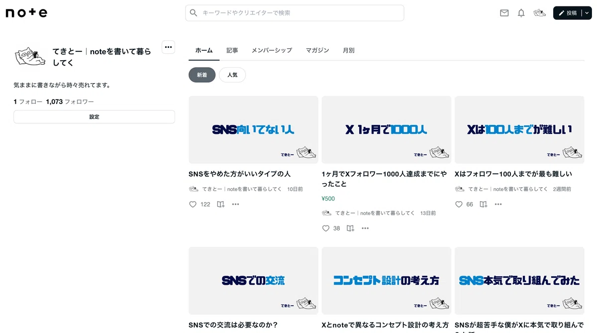
Task: Click profile name てきとー｜noteを書いて暮らしてく
Action: [x=102, y=57]
